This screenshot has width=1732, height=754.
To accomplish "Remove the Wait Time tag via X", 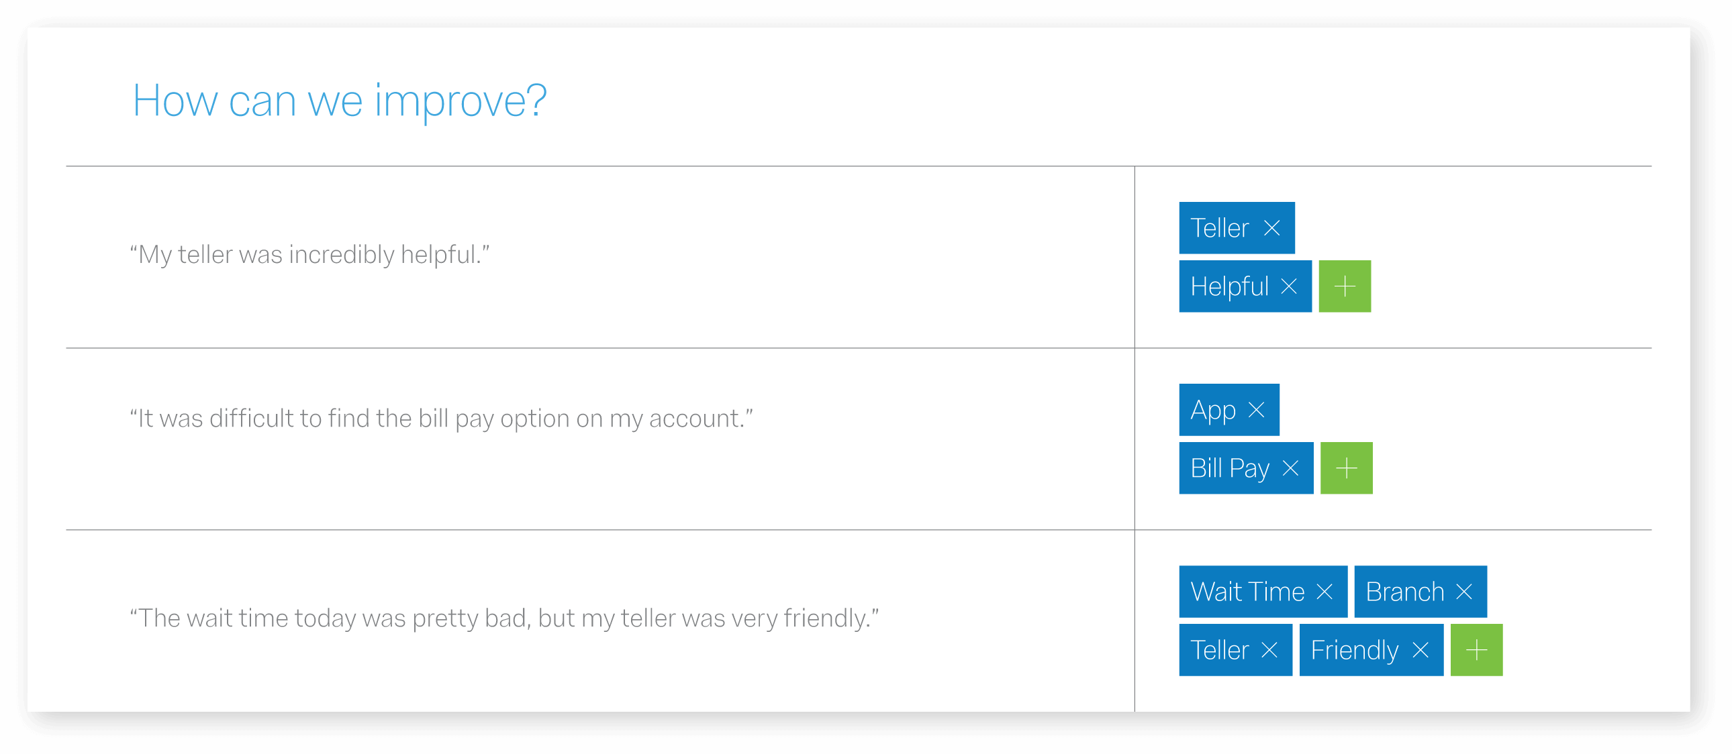I will coord(1325,592).
